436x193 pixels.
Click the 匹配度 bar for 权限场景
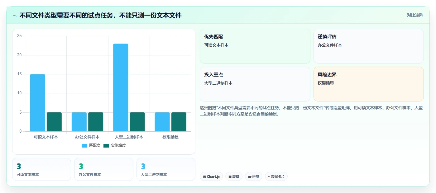162,122
